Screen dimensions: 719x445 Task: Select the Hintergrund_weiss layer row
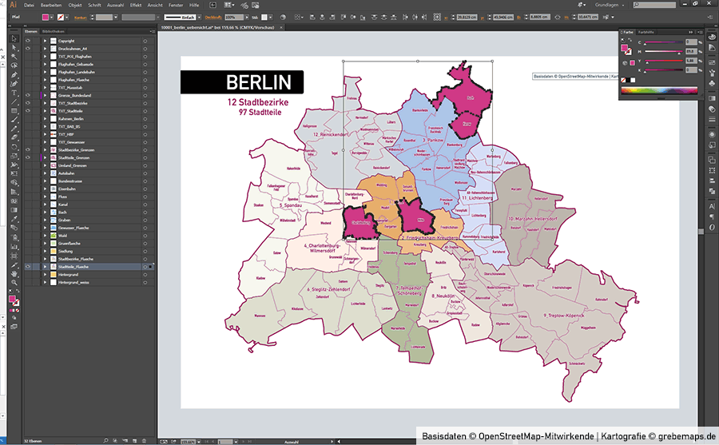(x=88, y=282)
